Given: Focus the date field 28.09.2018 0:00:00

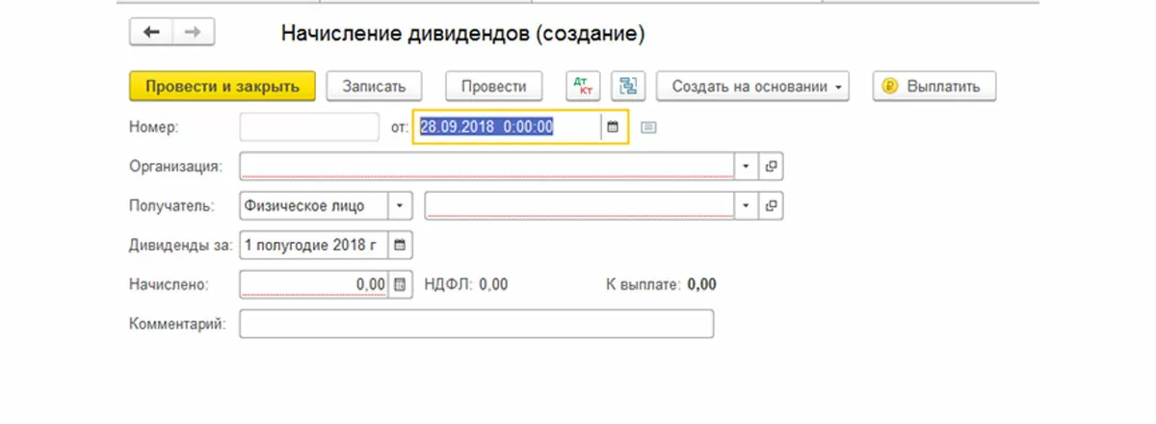Looking at the screenshot, I should pyautogui.click(x=508, y=126).
